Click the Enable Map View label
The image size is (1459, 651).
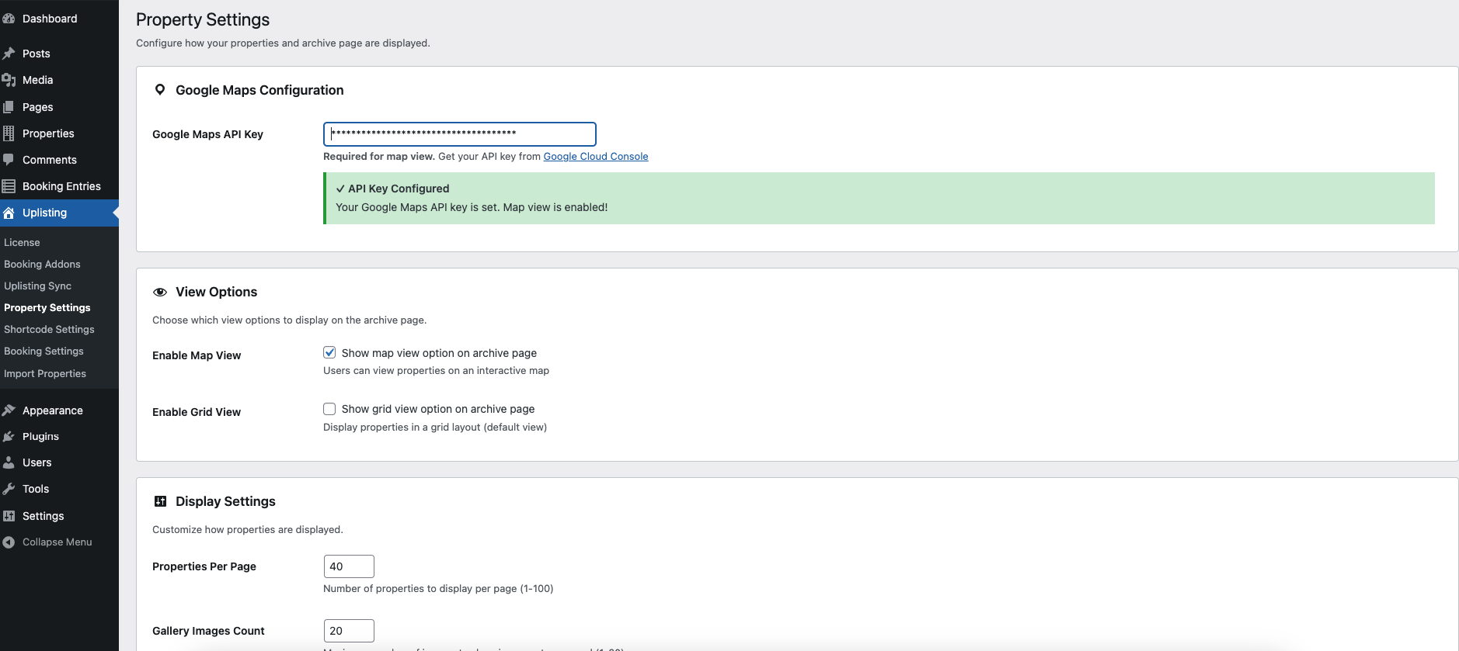pos(197,355)
